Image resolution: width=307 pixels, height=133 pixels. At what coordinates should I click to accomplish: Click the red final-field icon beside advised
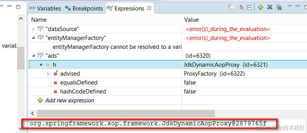click(56, 73)
